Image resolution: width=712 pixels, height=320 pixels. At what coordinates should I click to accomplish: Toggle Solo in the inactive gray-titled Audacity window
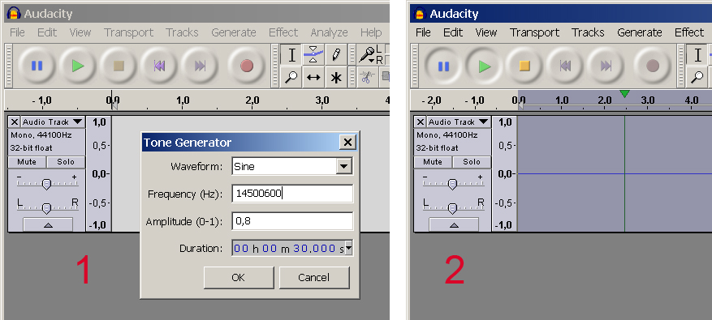click(x=66, y=162)
